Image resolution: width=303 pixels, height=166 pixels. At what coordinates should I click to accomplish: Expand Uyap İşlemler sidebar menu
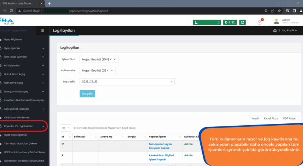pos(23,48)
